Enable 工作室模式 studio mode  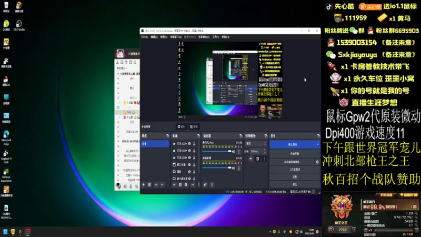(x=295, y=170)
